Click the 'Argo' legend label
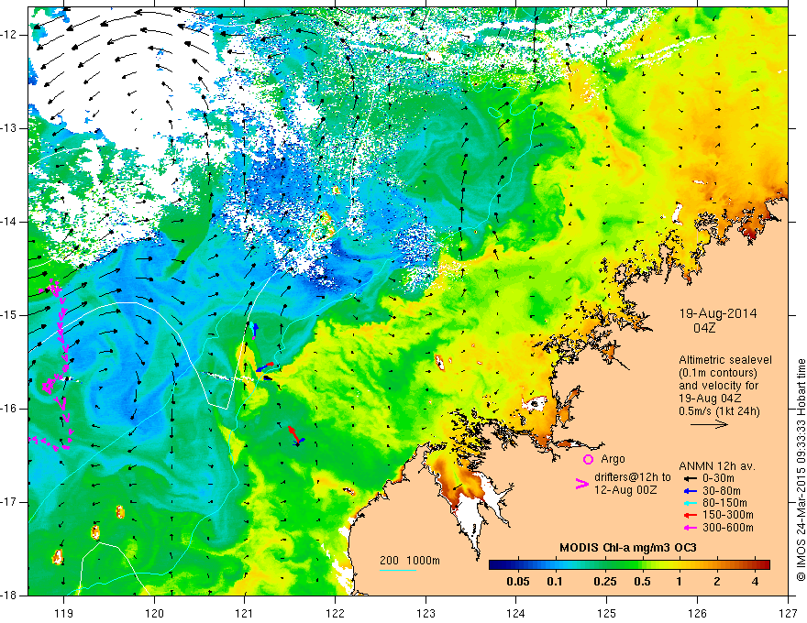The width and height of the screenshot is (807, 623). pyautogui.click(x=613, y=459)
